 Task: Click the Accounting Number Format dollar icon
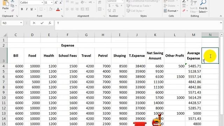coord(110,6)
